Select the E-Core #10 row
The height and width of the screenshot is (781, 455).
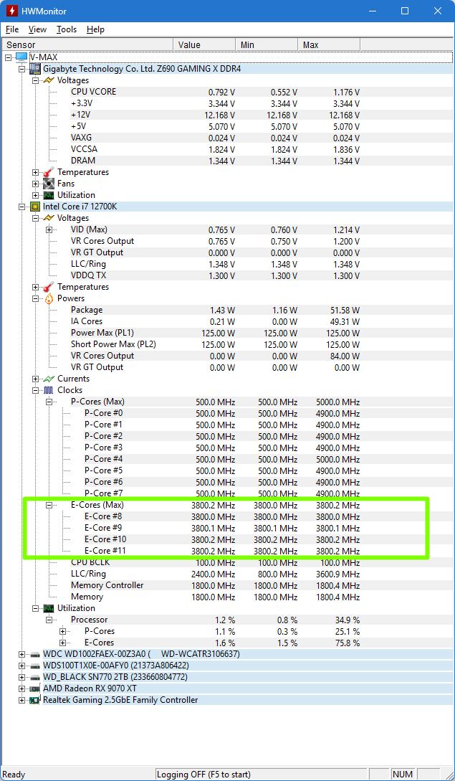tap(221, 539)
